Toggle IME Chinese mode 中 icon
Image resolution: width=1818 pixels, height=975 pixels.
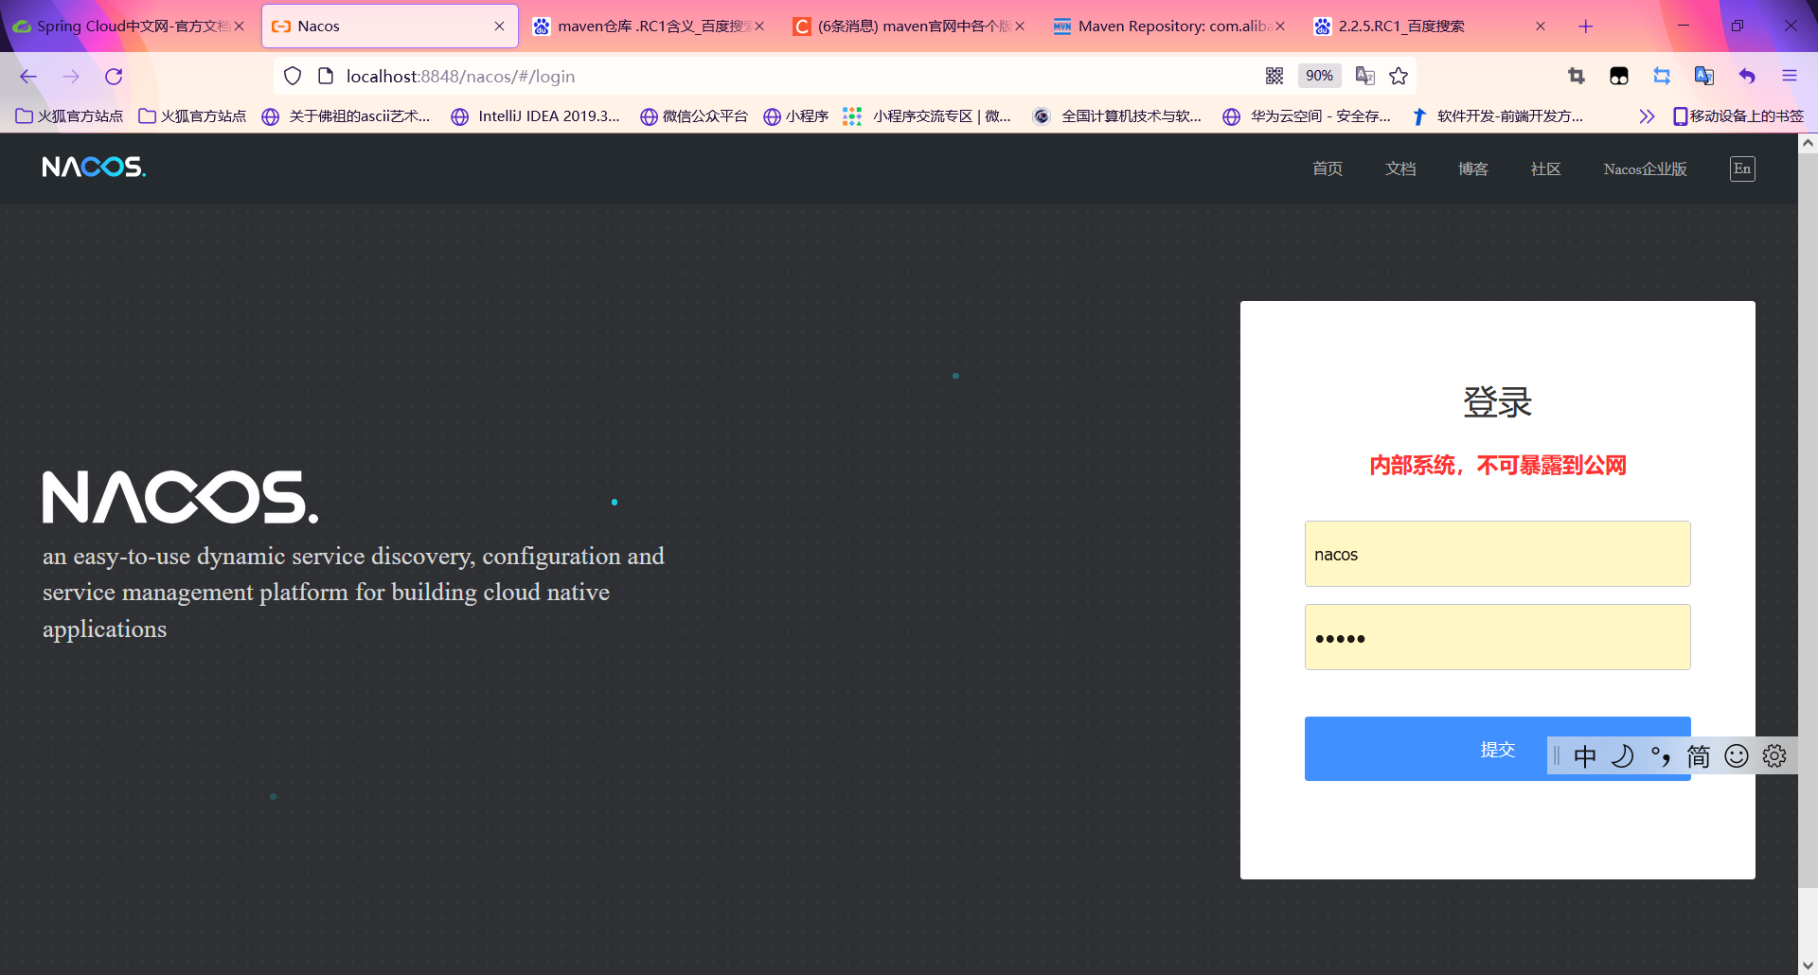[x=1585, y=756]
